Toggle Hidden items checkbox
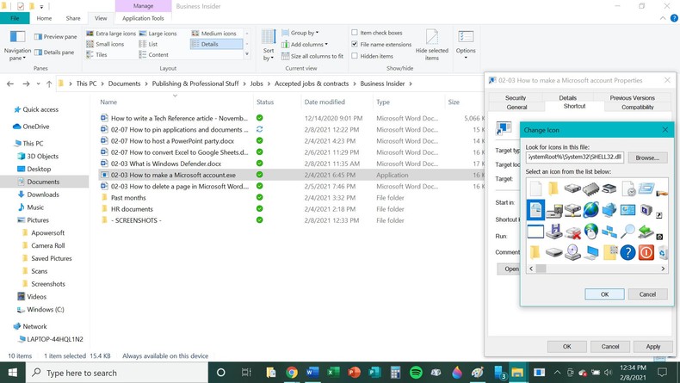This screenshot has height=383, width=680. click(355, 56)
